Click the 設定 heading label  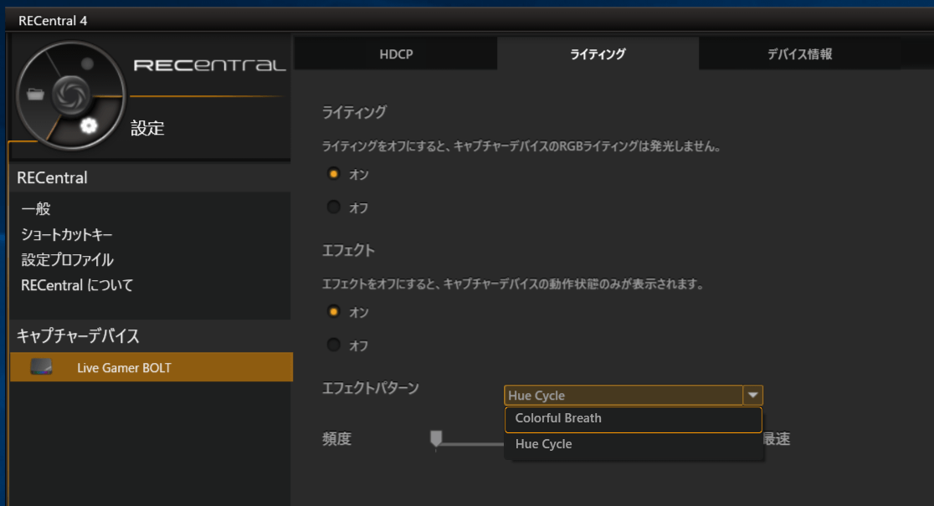[x=147, y=128]
